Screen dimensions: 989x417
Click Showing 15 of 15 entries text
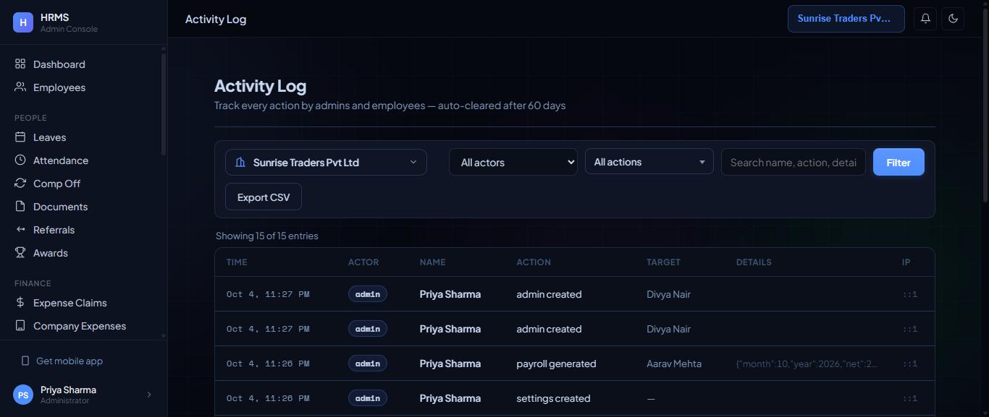(x=267, y=236)
